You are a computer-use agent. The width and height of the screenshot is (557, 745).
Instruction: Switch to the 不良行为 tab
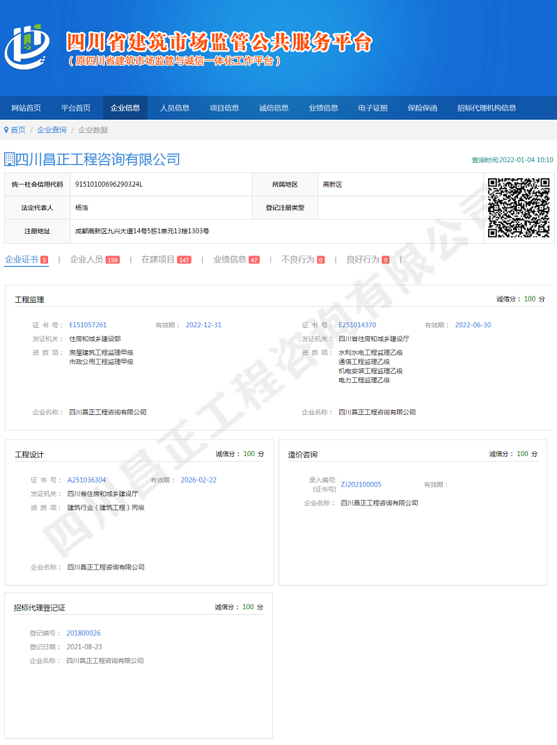point(303,260)
